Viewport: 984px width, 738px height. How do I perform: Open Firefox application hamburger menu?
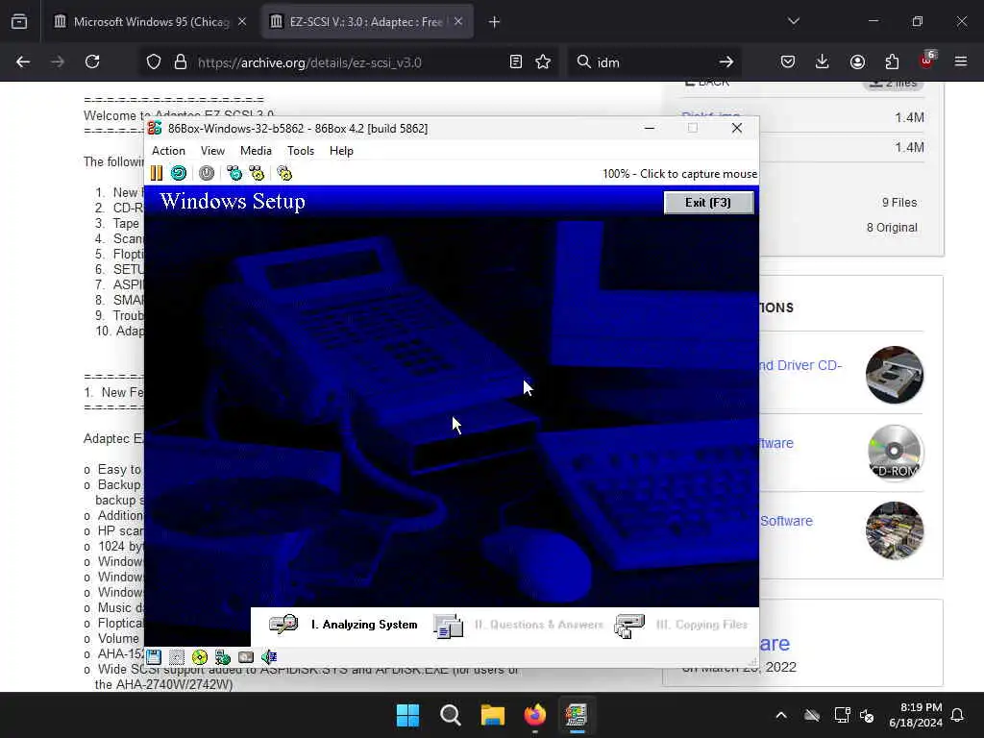(960, 61)
